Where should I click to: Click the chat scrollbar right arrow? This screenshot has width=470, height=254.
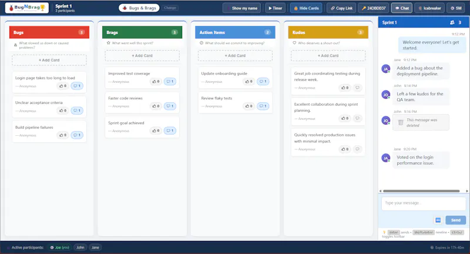tap(467, 191)
